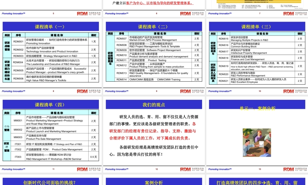Select the slide titled 课程清单（三）
Screen dimensions: 308x185
257,57
